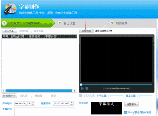The image size is (158, 116).
Task: Click the 开始时间 column header
Action: (20, 37)
